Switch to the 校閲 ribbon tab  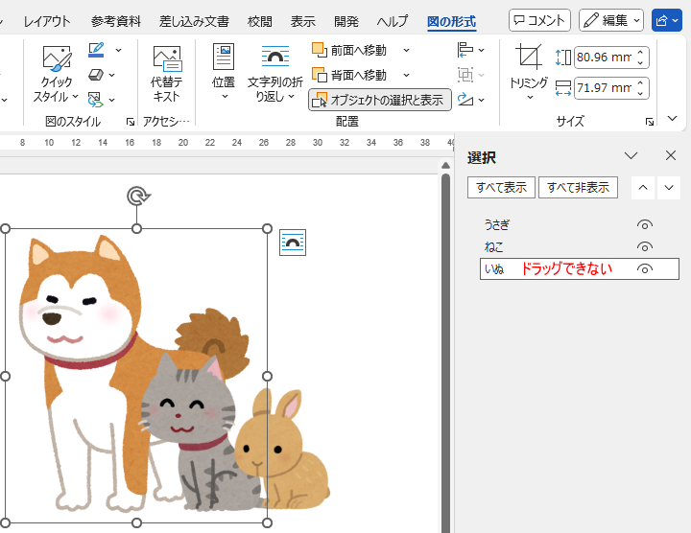coord(259,21)
